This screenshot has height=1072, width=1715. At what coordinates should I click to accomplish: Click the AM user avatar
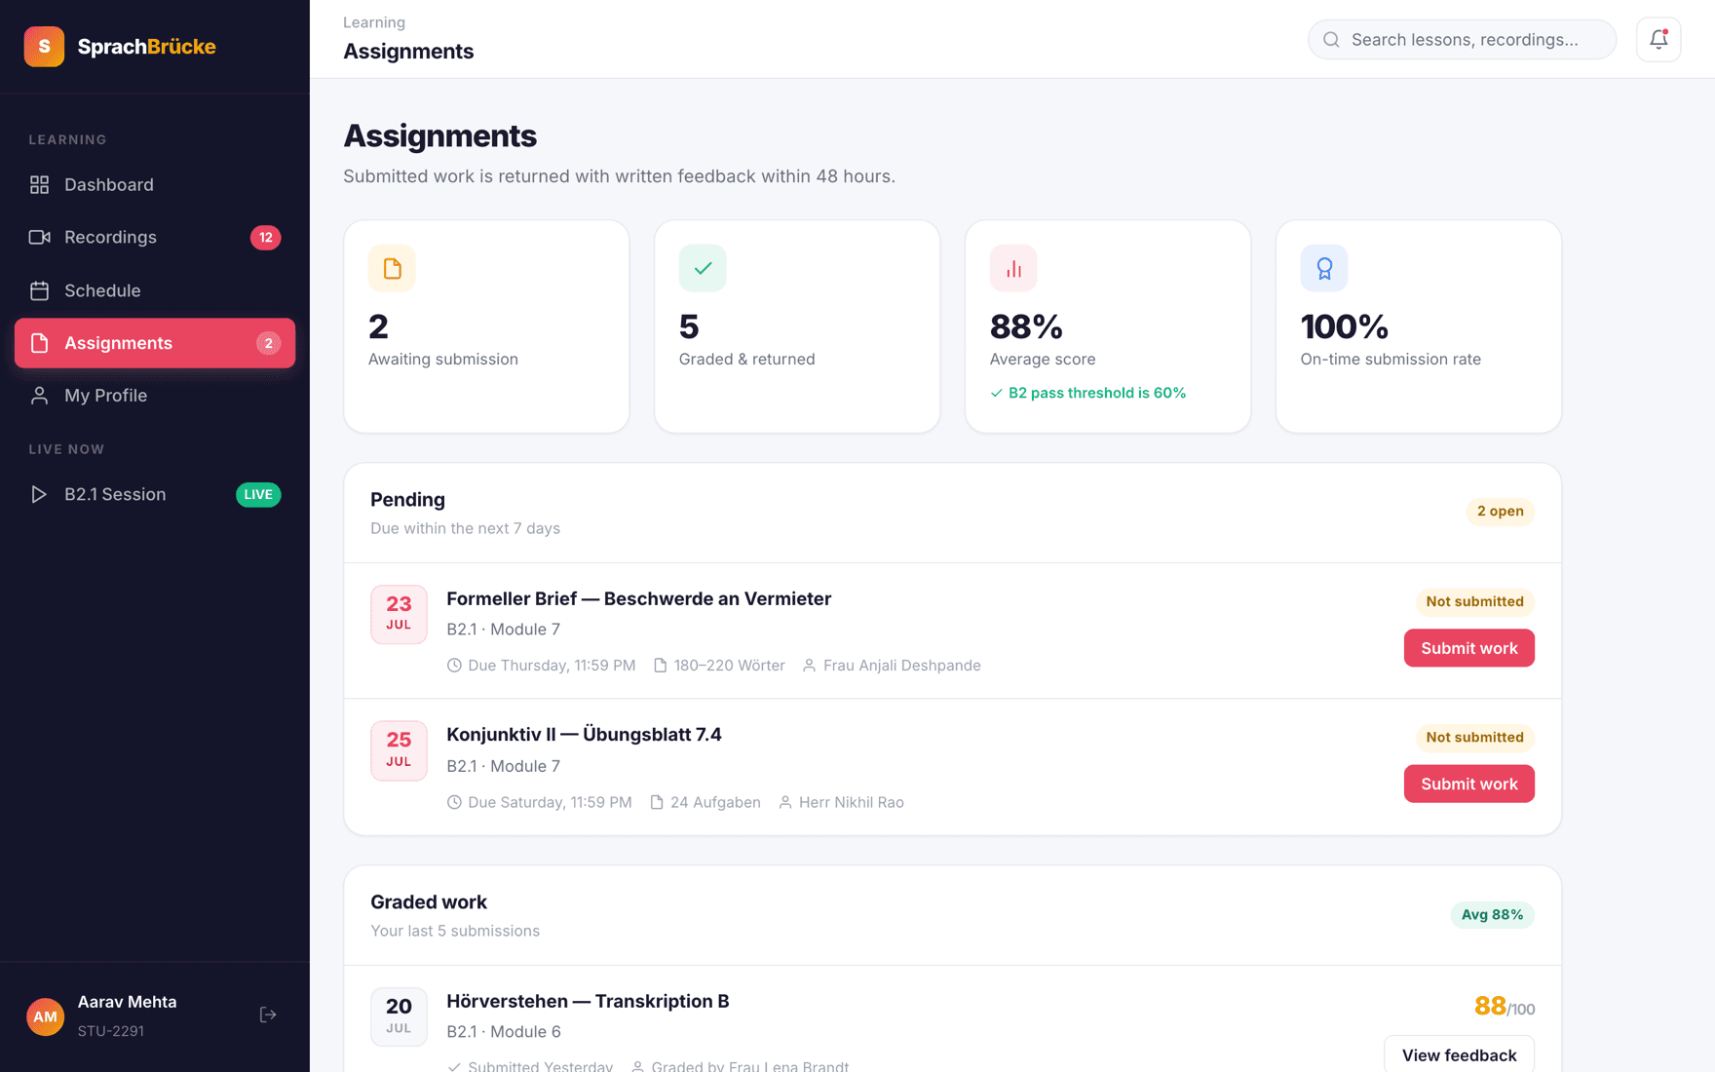click(45, 1016)
